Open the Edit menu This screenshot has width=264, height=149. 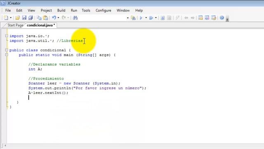point(19,10)
